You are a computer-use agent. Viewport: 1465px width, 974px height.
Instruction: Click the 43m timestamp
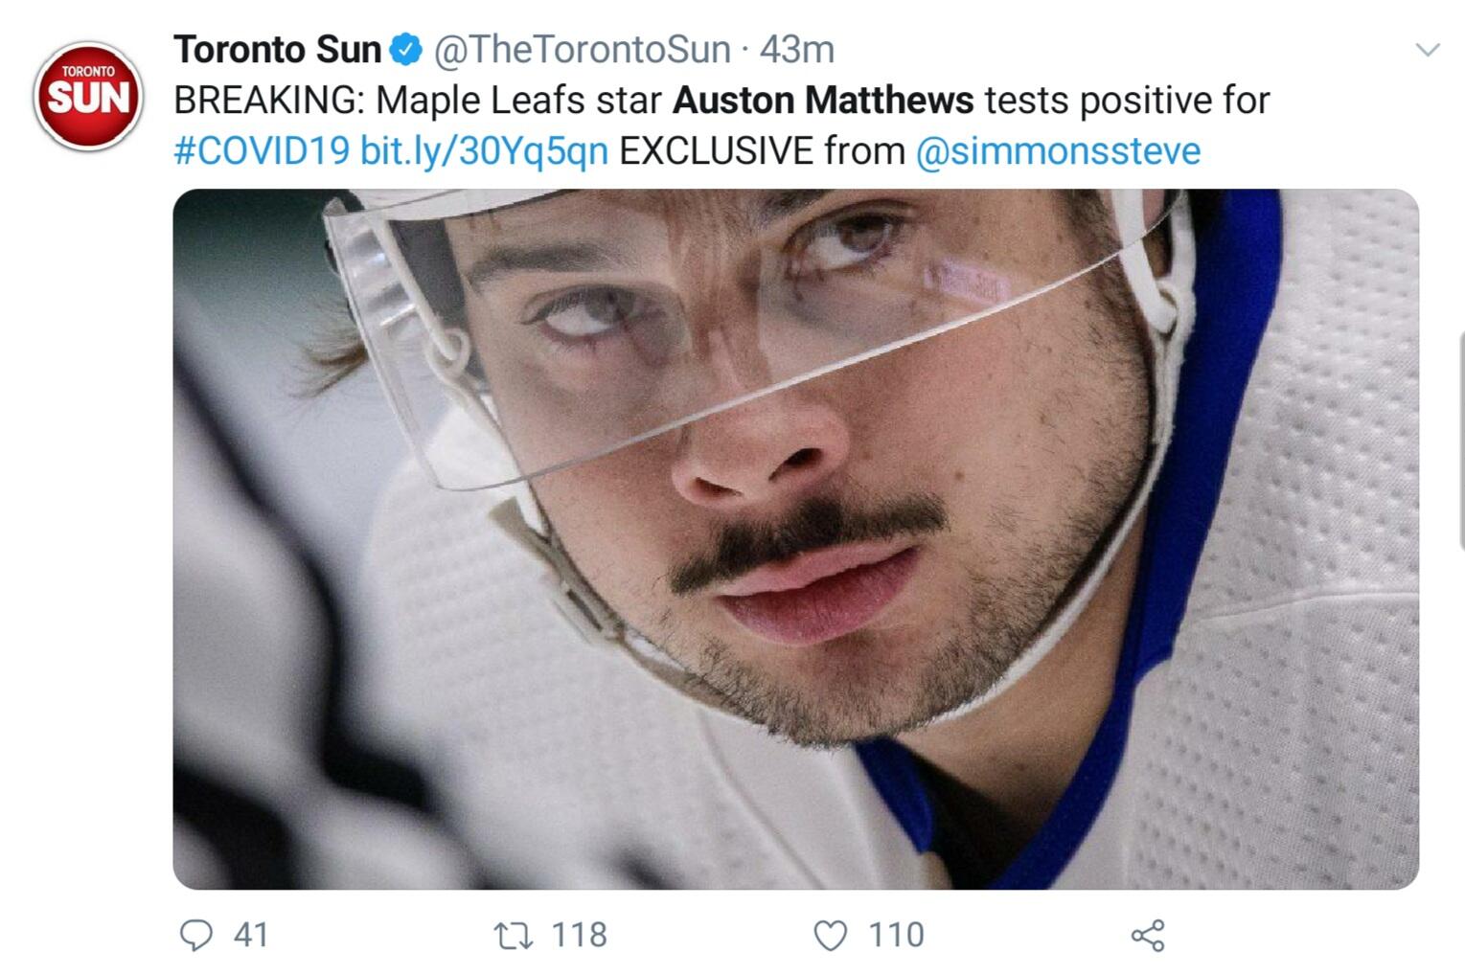click(x=796, y=50)
